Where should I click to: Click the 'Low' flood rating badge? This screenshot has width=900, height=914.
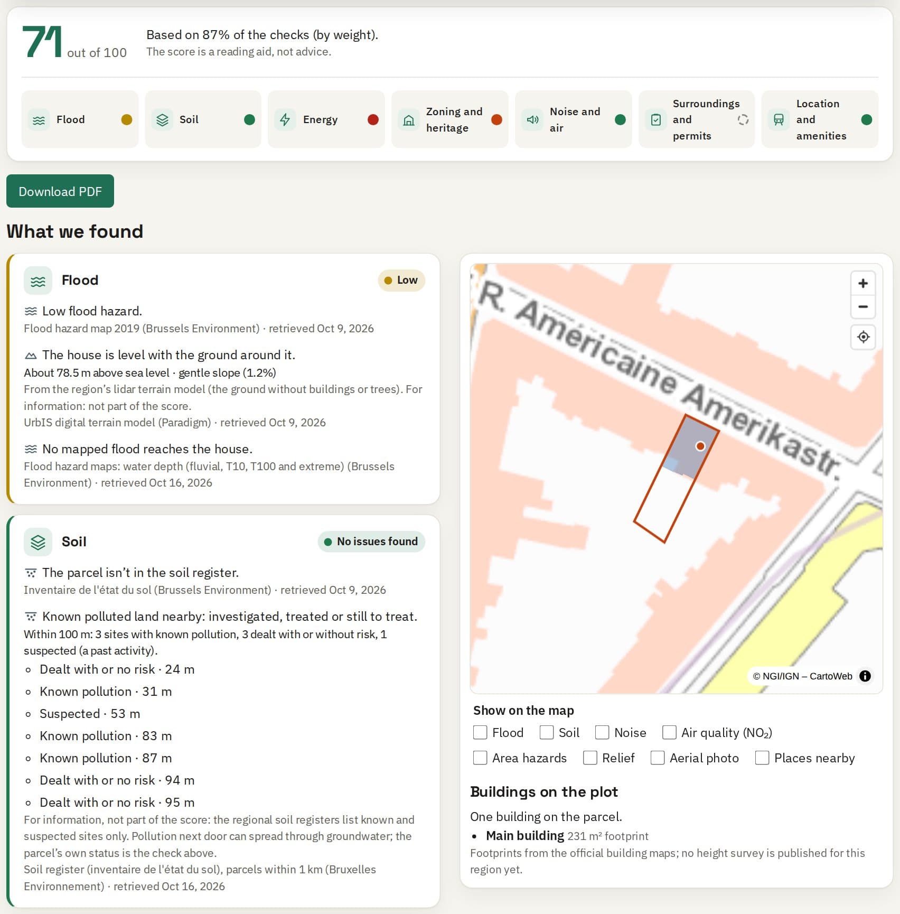401,280
